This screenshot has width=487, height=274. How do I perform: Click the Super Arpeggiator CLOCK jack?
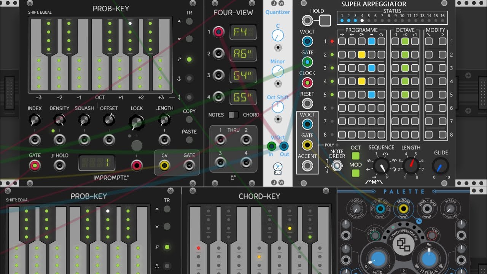(307, 83)
